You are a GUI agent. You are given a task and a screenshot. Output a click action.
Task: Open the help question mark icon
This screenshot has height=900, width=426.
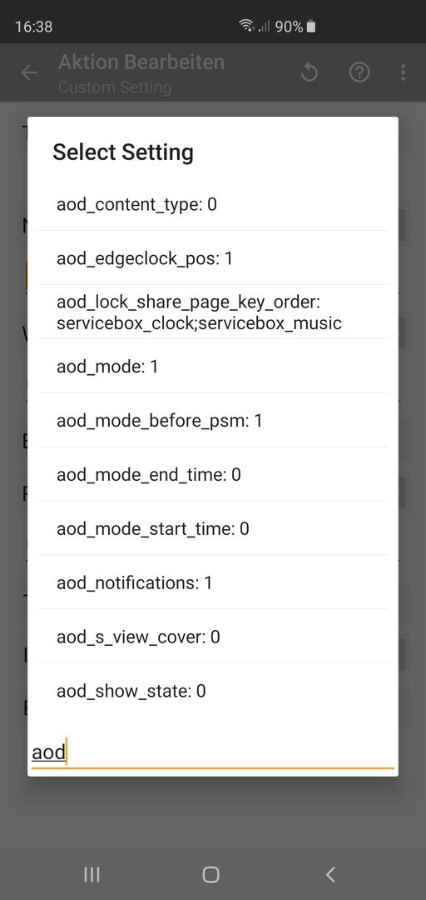click(x=359, y=72)
